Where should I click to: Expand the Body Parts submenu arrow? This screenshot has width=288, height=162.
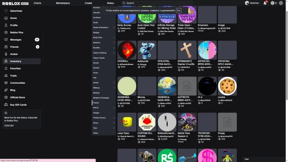114,37
